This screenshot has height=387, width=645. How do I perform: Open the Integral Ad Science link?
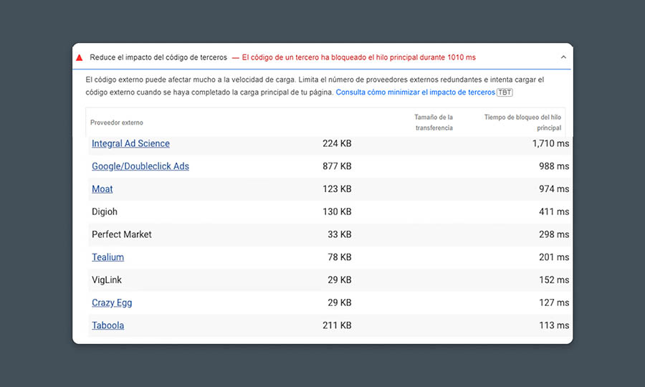click(130, 143)
